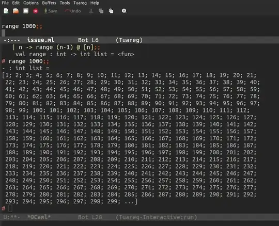
Task: Open the Tools menu
Action: point(65,3)
